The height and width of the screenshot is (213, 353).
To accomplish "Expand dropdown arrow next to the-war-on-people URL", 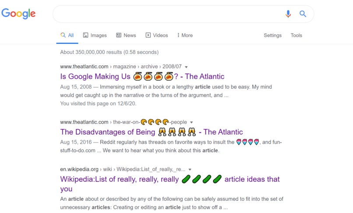I will (191, 122).
